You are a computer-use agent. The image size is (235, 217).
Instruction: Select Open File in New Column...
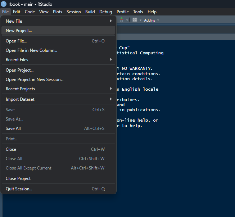click(x=31, y=50)
